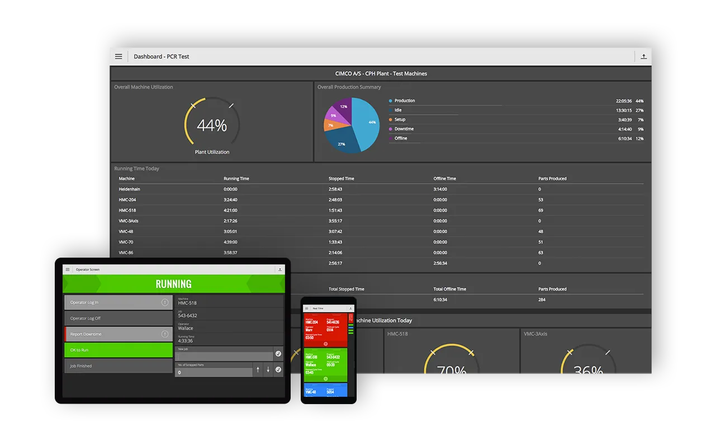Click the warning icon beside Report Downtime

coord(165,334)
